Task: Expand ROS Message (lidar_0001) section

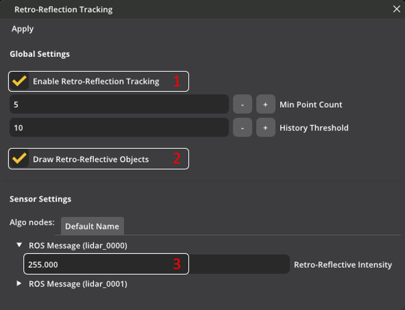Action: (x=19, y=283)
